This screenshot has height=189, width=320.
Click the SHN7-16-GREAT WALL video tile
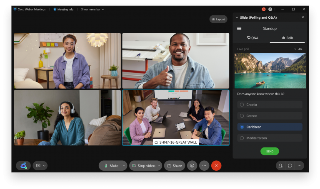(175, 117)
